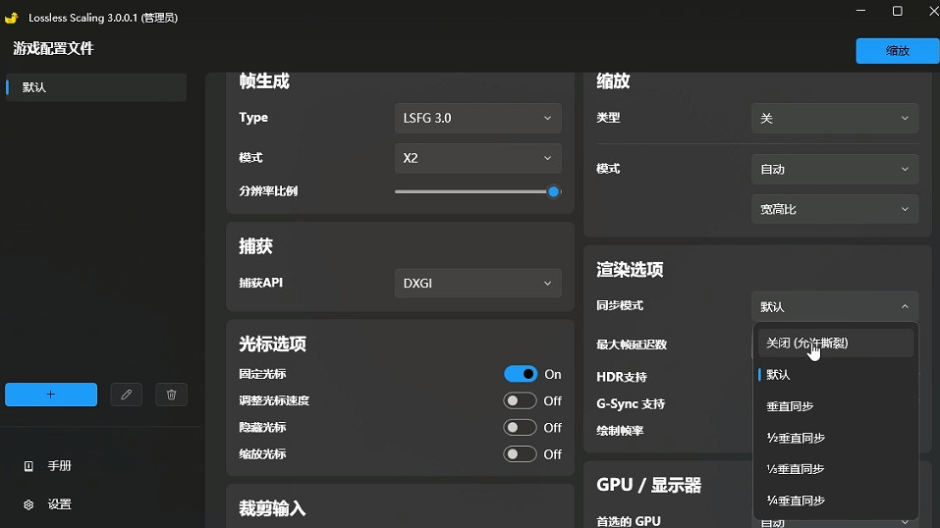Click the HDR支持 label
This screenshot has height=528, width=940.
point(622,377)
